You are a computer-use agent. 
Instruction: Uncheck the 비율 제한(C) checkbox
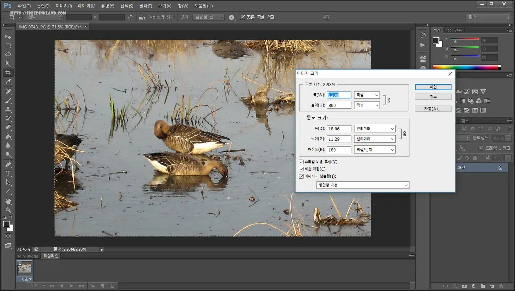pyautogui.click(x=301, y=169)
